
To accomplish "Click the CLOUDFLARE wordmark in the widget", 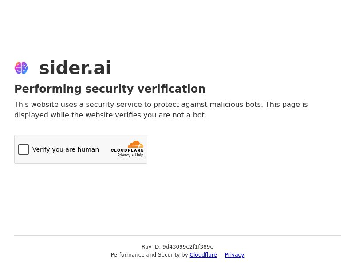I will (127, 150).
